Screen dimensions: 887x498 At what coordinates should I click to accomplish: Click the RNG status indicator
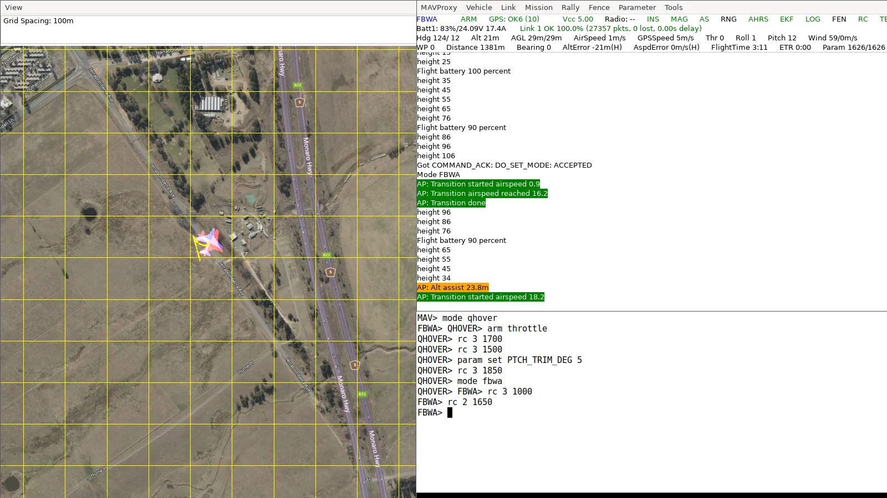[x=728, y=19]
